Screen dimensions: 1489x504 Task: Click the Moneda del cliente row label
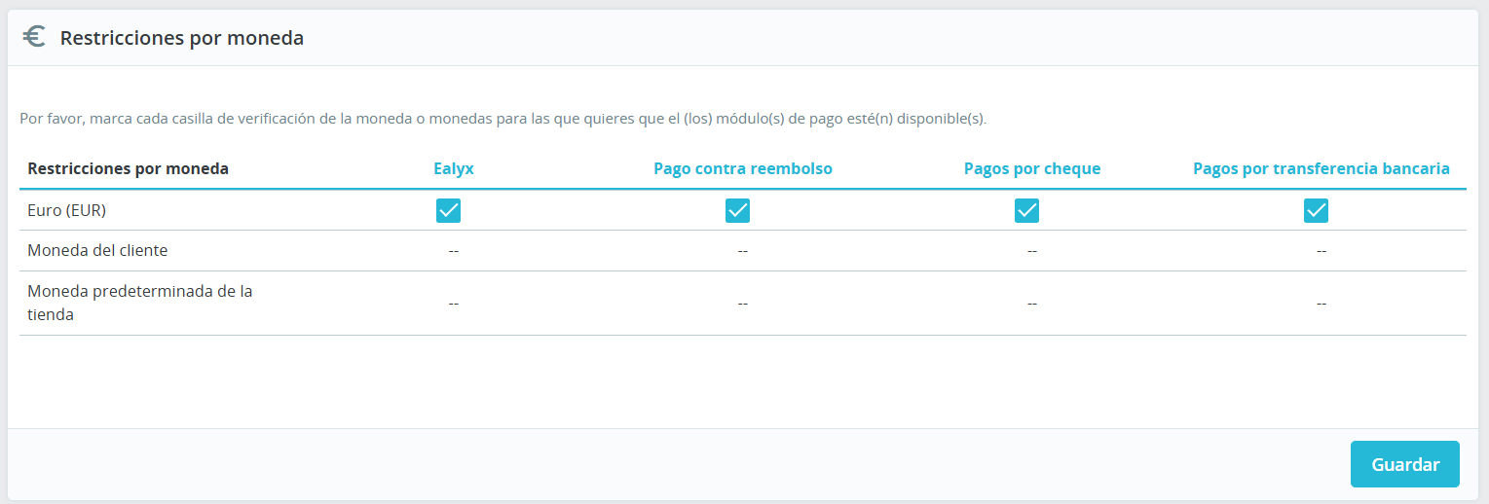point(97,250)
